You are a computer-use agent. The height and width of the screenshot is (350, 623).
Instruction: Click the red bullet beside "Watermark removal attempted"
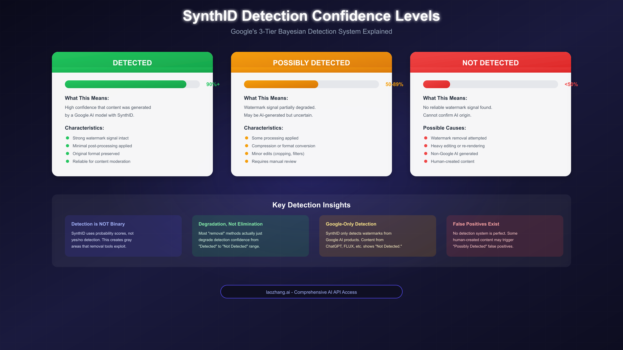426,138
